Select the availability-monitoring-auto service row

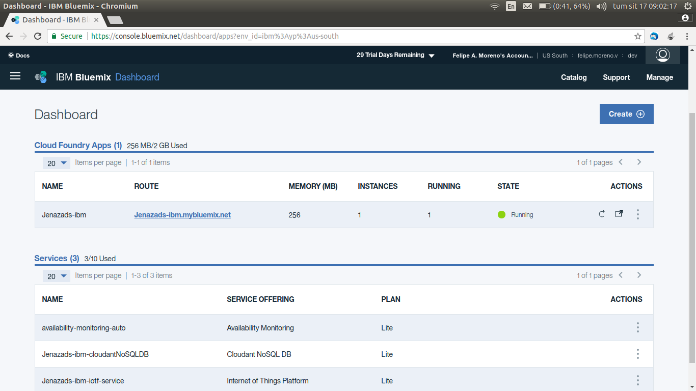pos(344,328)
